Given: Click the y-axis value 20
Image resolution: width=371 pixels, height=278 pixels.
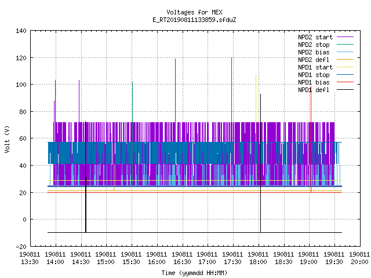Looking at the screenshot, I should [x=23, y=193].
